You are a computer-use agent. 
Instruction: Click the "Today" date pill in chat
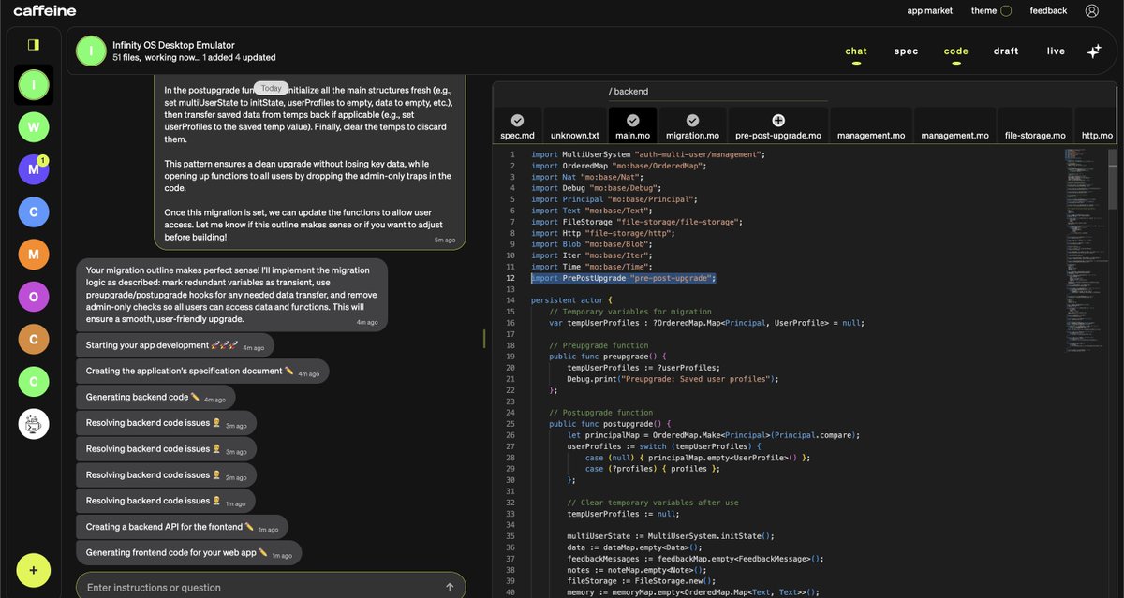point(272,88)
